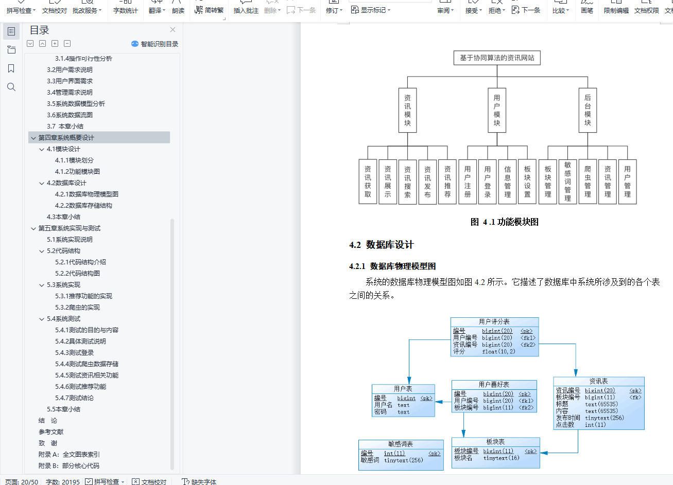Click 插入批注 to insert a comment

click(246, 10)
